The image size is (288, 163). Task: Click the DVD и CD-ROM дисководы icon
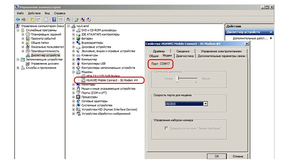[x=79, y=30]
